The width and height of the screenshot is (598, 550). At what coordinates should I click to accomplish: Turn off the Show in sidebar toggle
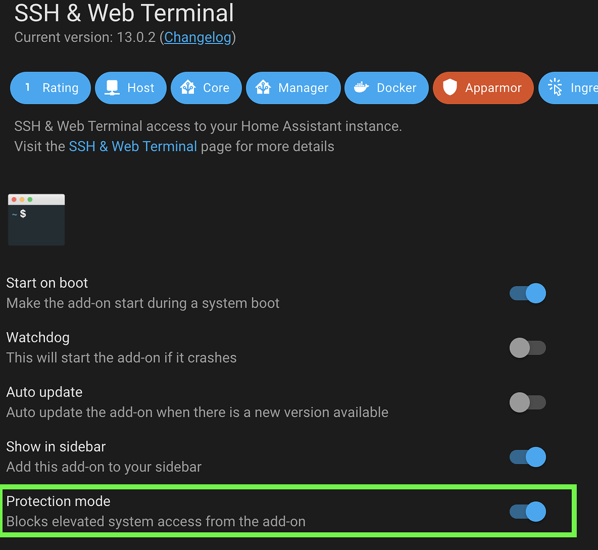click(528, 457)
